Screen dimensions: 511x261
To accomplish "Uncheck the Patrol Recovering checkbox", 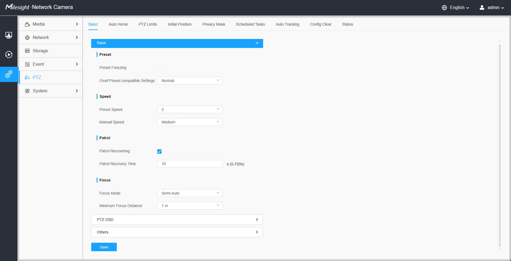I will click(x=159, y=151).
